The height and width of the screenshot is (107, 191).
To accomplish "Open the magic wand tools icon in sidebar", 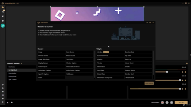I will [3, 16].
